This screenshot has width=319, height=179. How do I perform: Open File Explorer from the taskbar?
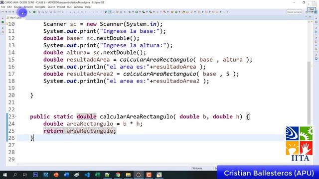point(128,175)
